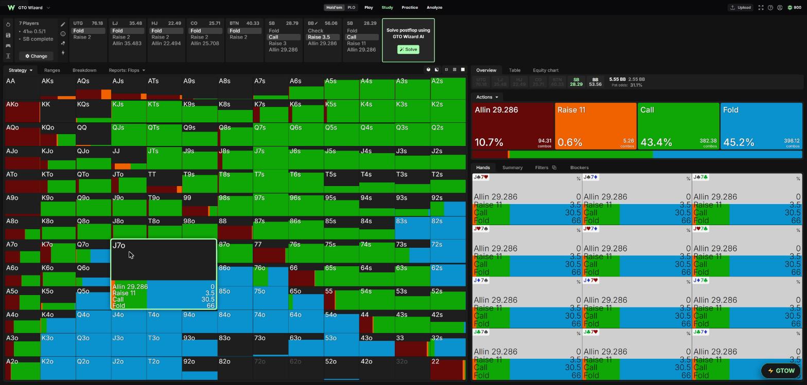
Task: Click the orange Raise 11 action box
Action: (595, 126)
